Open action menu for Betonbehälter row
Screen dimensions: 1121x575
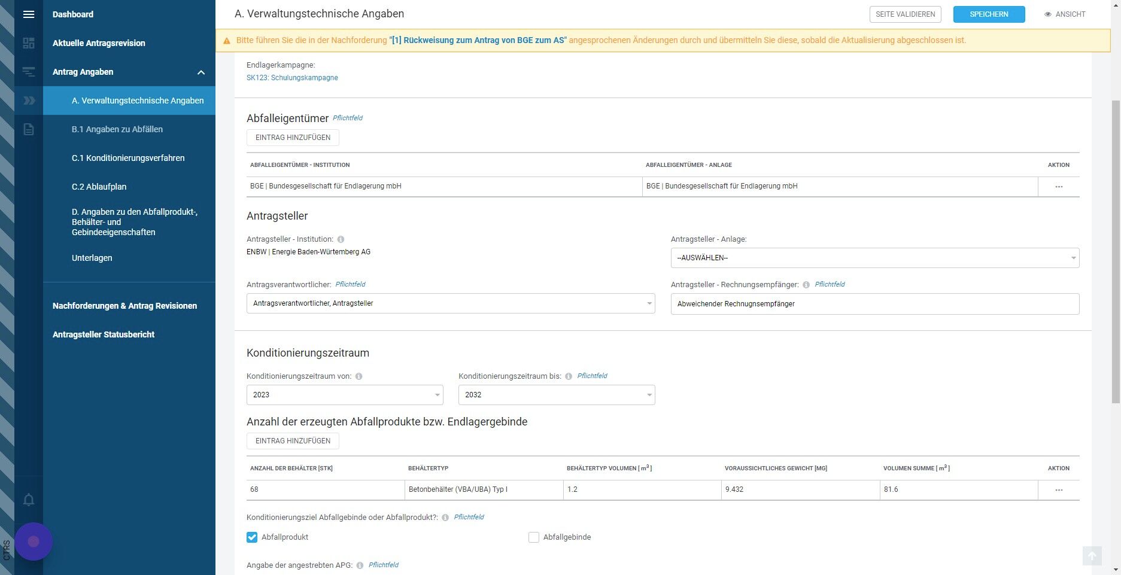pyautogui.click(x=1059, y=490)
